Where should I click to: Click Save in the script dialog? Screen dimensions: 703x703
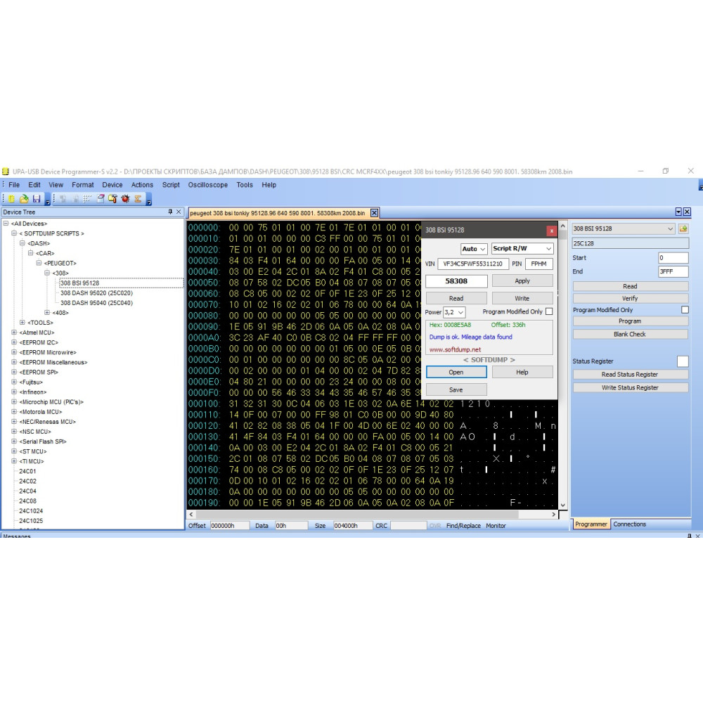456,389
